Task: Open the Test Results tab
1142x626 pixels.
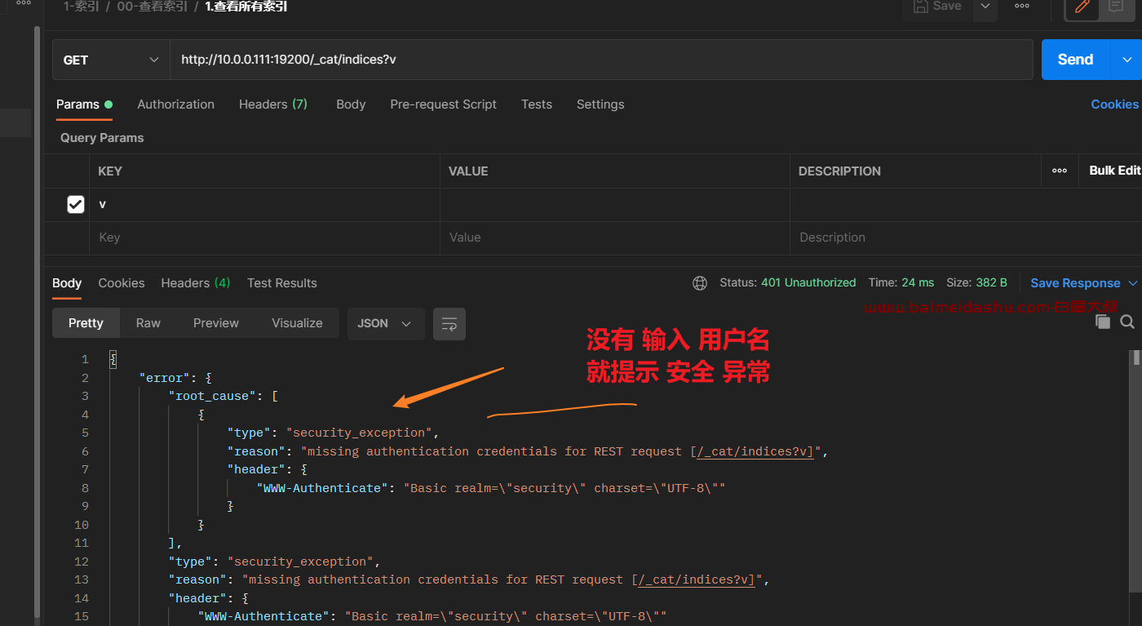Action: [x=282, y=283]
